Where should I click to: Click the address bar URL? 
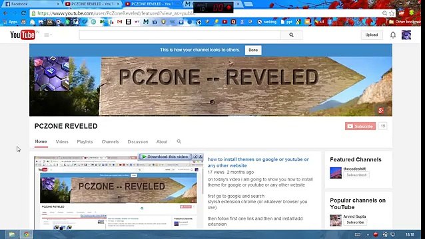pos(116,13)
